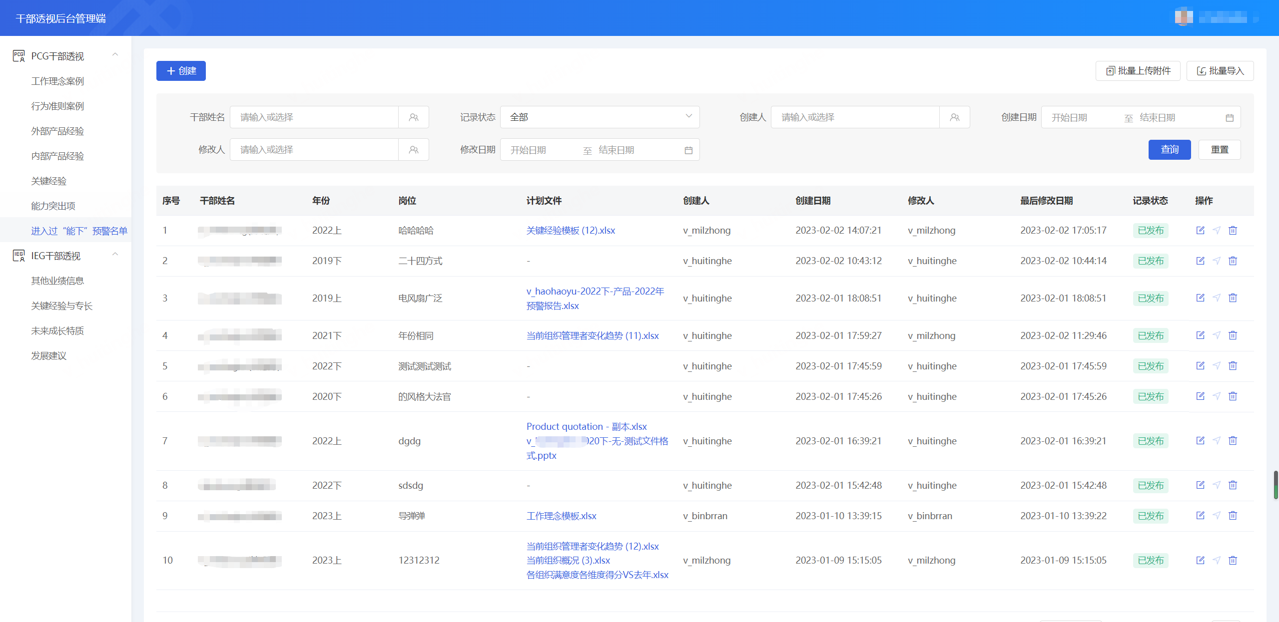Click the 干部姓名 input field
This screenshot has width=1279, height=622.
pyautogui.click(x=314, y=117)
